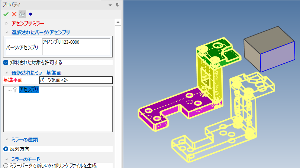Collapse ミラーのモード section

(6, 159)
